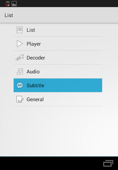Click the General checkmark icon
This screenshot has height=170, width=118.
[20, 99]
